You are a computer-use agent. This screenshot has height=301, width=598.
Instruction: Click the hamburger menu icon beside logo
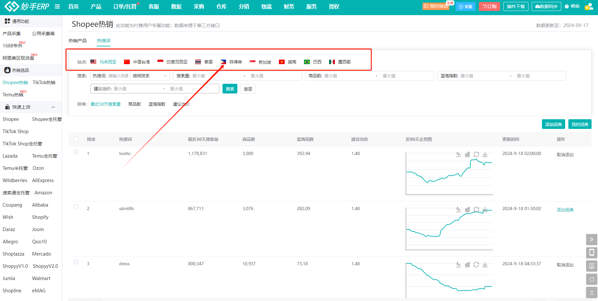[57, 6]
